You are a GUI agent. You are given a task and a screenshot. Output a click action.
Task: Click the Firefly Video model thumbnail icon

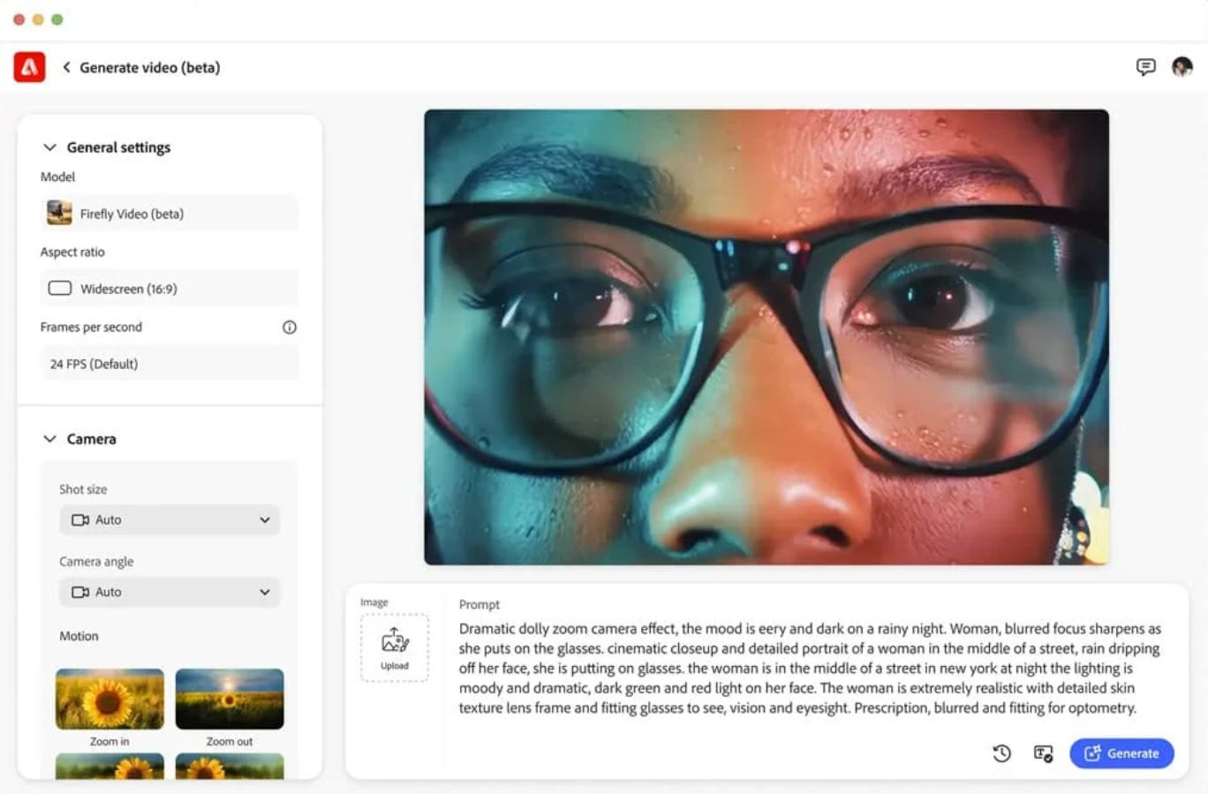(59, 213)
